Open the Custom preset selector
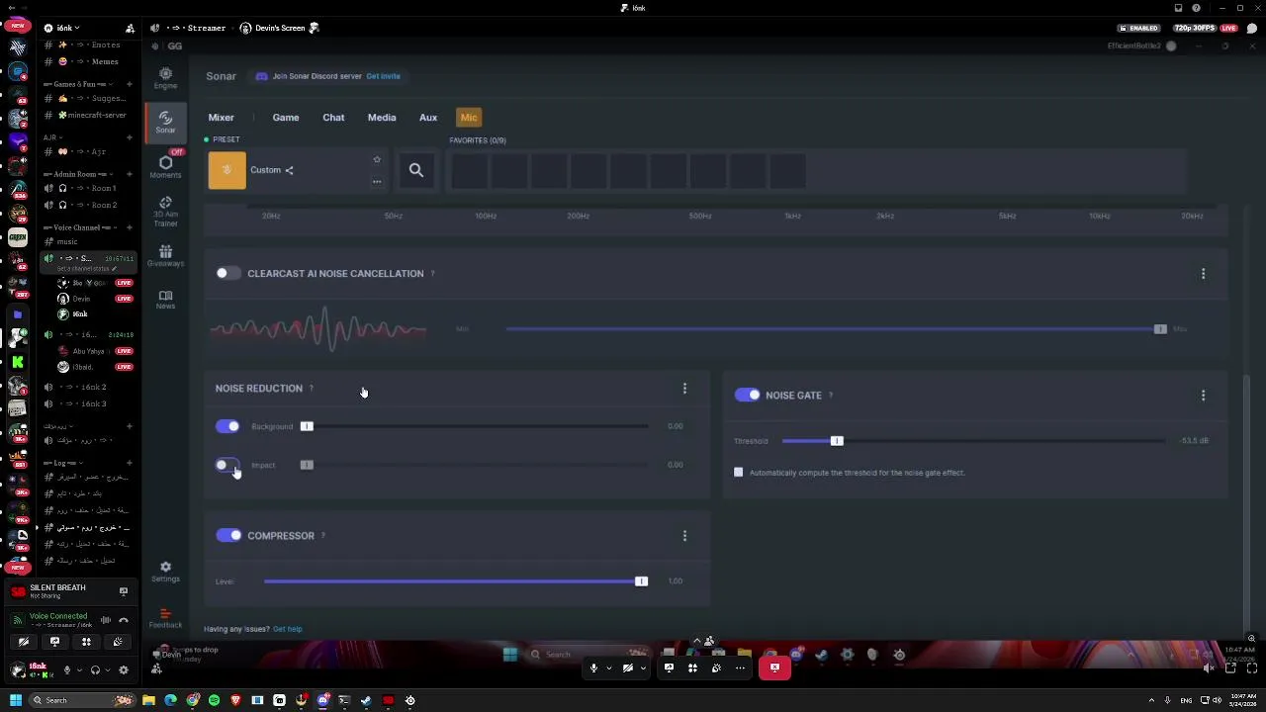 (296, 170)
